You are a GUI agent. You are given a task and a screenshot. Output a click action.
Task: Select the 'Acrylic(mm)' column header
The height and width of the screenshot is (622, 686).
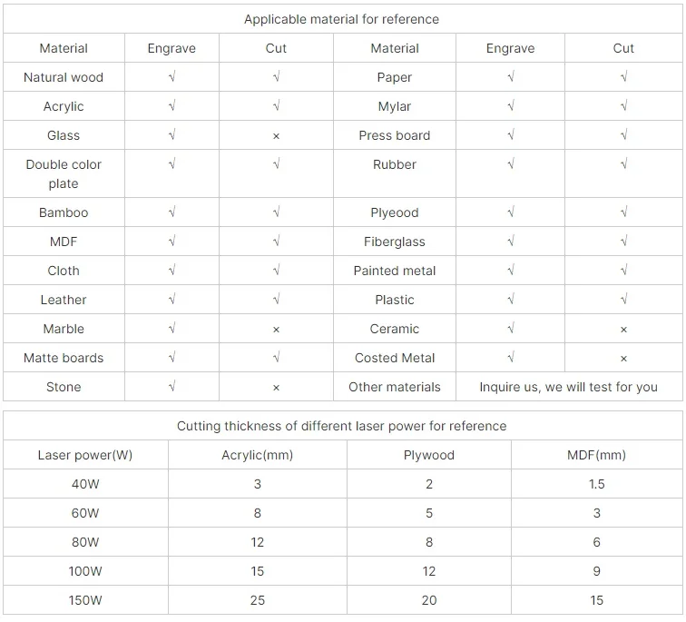(258, 455)
